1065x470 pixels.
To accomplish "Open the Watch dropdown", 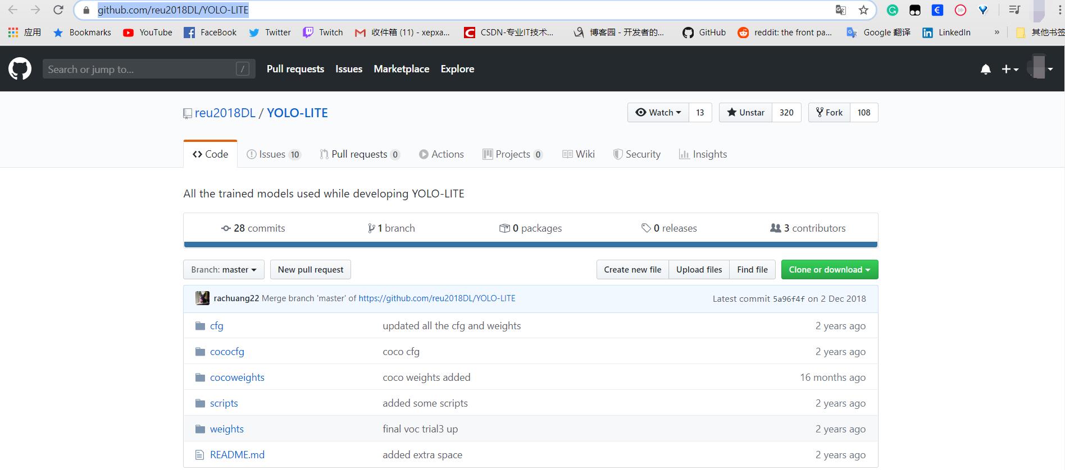I will pos(658,112).
